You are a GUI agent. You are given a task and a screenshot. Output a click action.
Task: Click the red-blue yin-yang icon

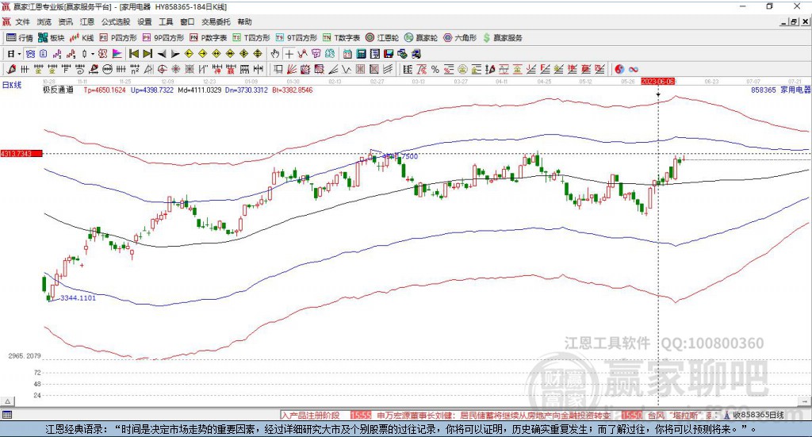pos(619,69)
